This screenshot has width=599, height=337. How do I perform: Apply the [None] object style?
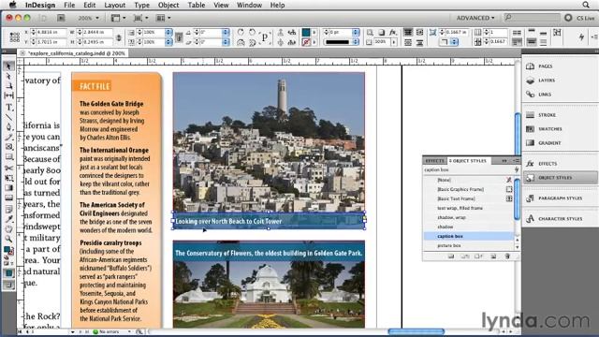(x=469, y=180)
